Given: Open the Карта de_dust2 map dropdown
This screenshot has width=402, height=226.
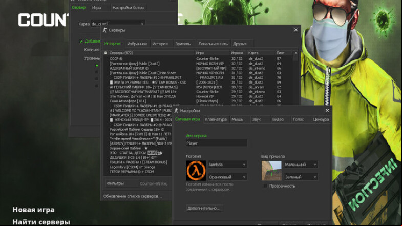Looking at the screenshot, I should [118, 24].
